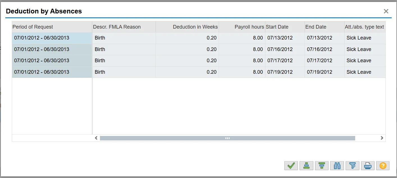Click horizontal scrollbar left arrow
This screenshot has height=178, width=397.
click(96, 138)
